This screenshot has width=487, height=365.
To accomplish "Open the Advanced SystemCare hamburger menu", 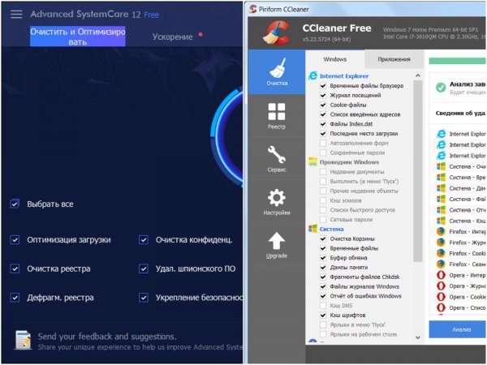I will 16,15.
